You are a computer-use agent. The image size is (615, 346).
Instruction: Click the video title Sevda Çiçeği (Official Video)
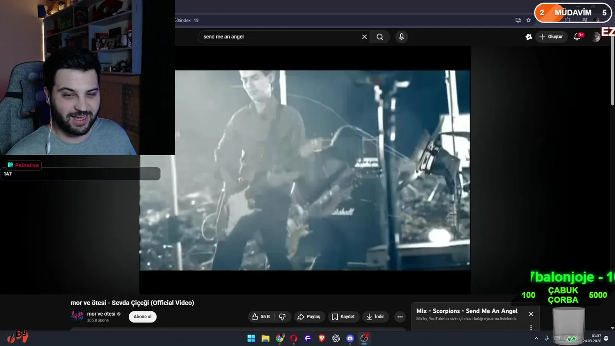click(132, 303)
